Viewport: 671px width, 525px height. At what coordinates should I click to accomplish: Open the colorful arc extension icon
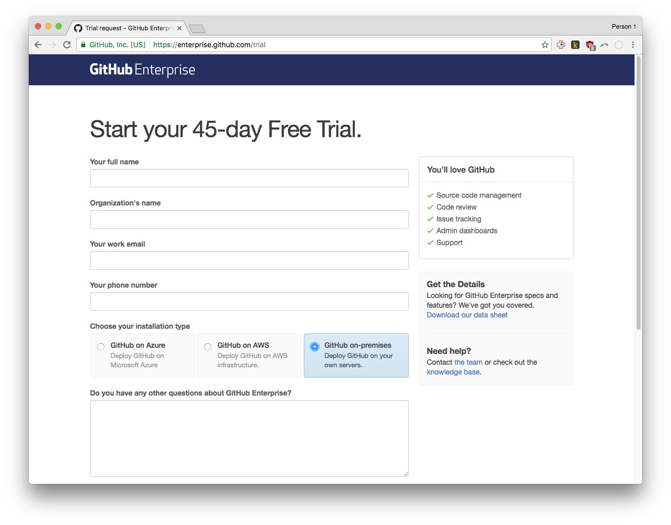coord(604,45)
